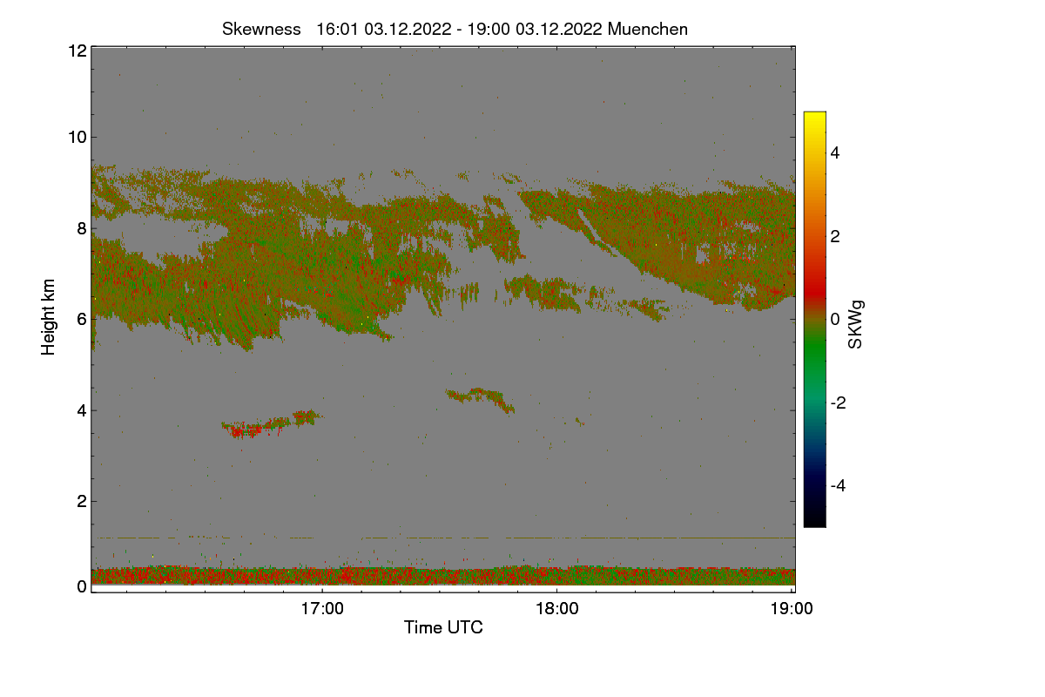Click the 10 km height tick label
The image size is (1045, 697).
coord(76,137)
